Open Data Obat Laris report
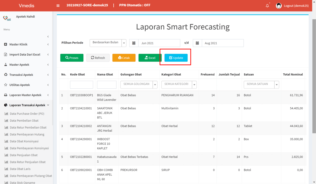This screenshot has height=184, width=316. pos(20,169)
